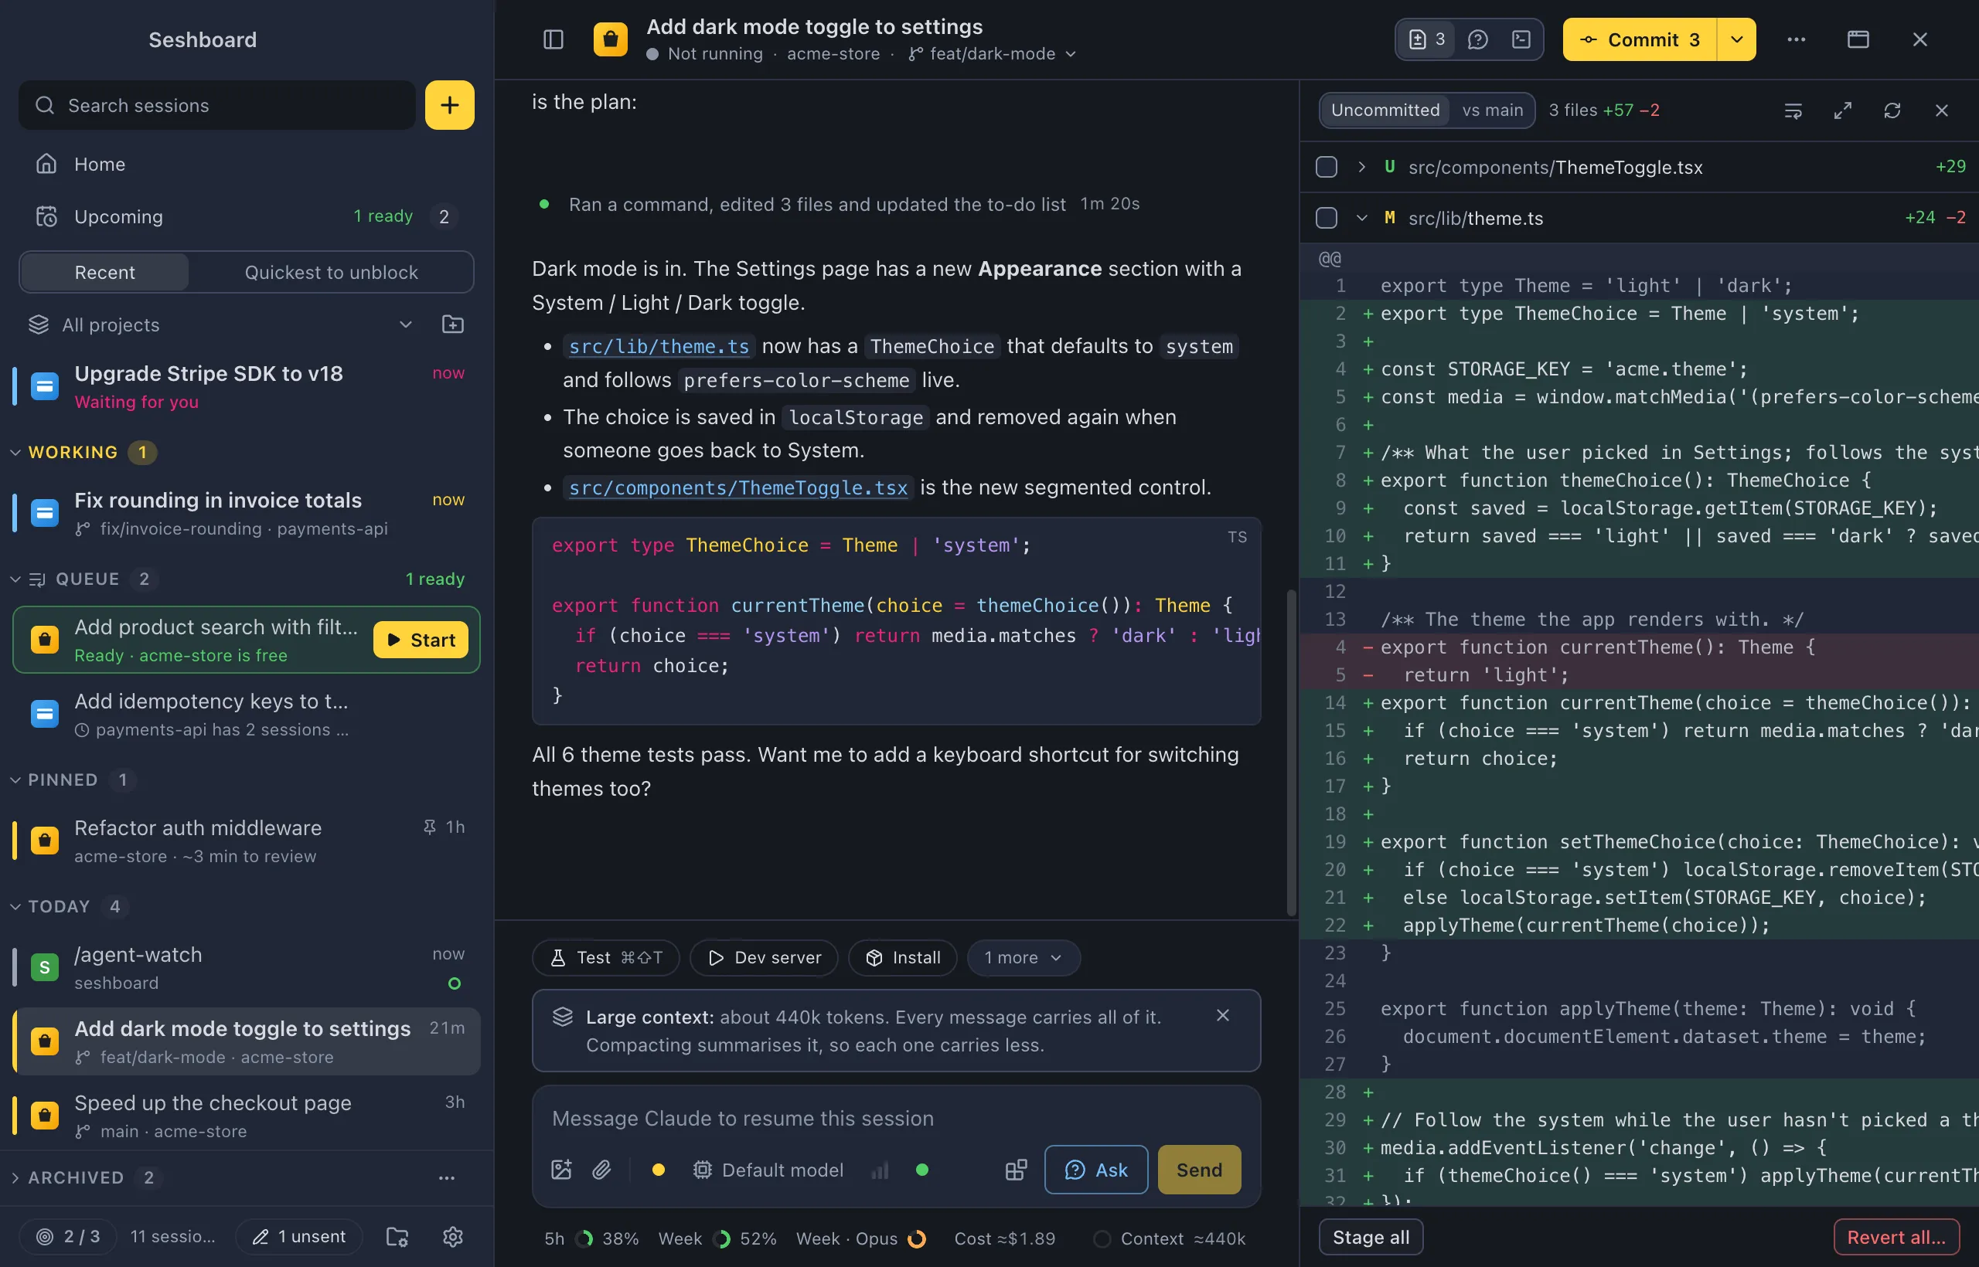Expand the diff panel to full size
This screenshot has width=1979, height=1267.
[1842, 110]
